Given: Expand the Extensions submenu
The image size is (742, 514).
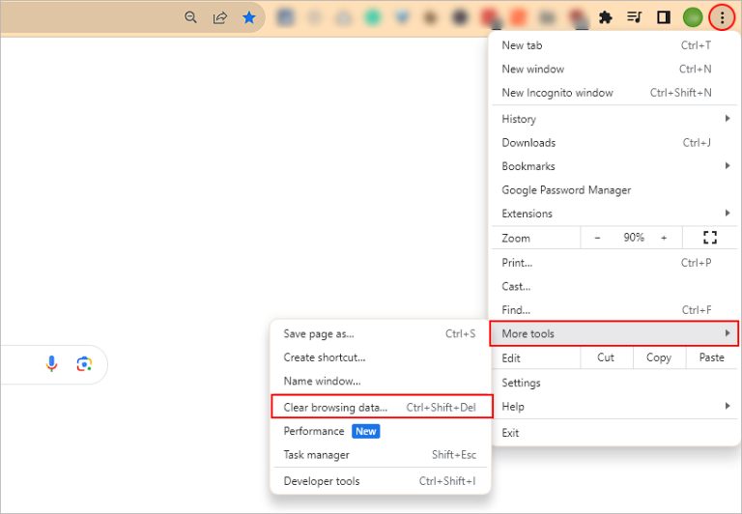Looking at the screenshot, I should [x=614, y=214].
